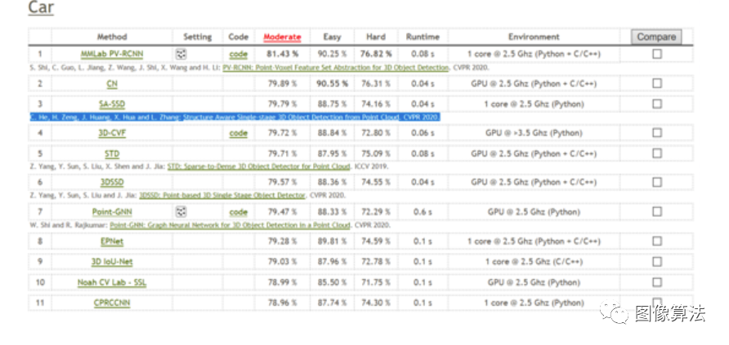Image resolution: width=729 pixels, height=345 pixels.
Task: Click the Hard column header
Action: coord(376,37)
